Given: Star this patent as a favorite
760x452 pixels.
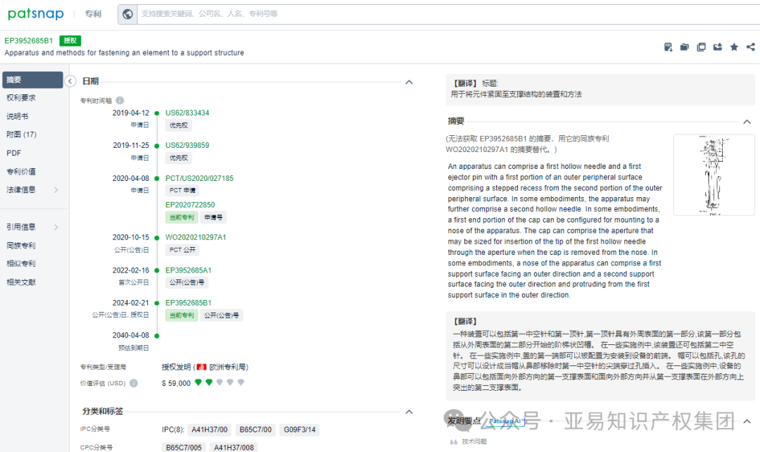Looking at the screenshot, I should (735, 46).
